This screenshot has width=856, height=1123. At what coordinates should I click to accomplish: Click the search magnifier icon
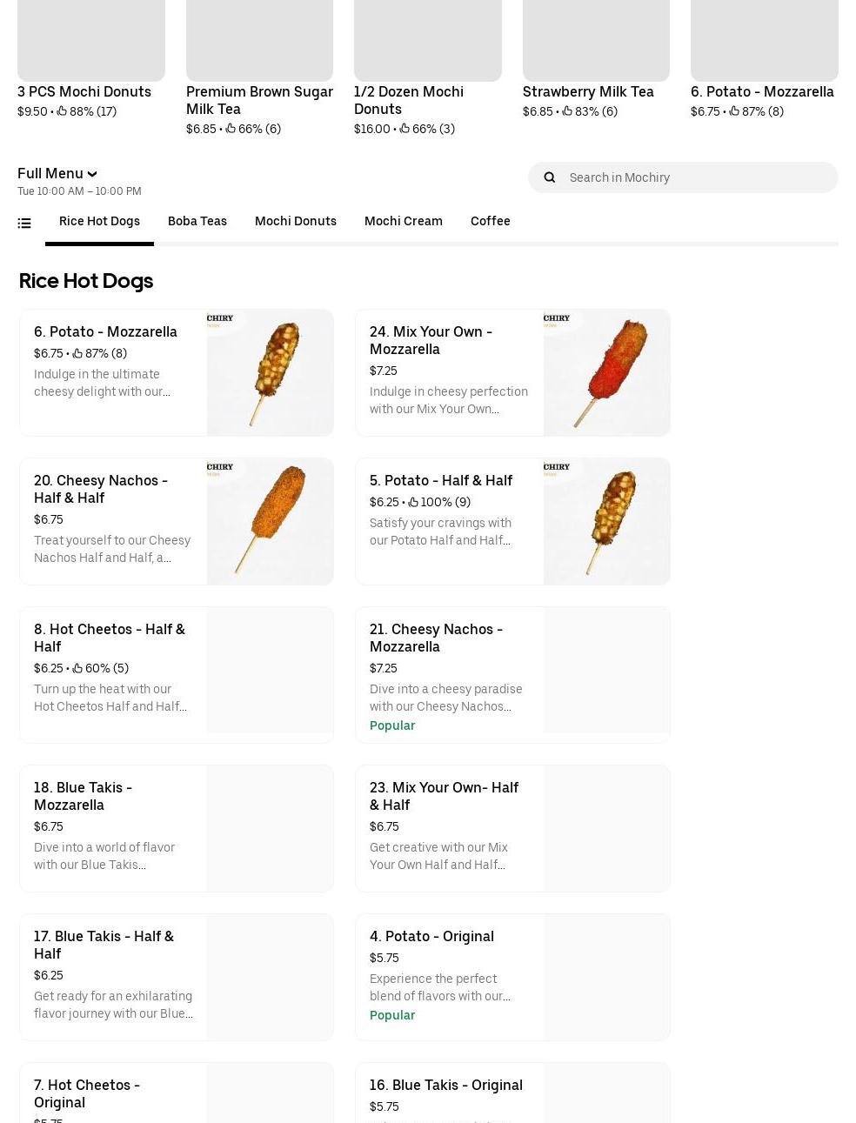550,177
